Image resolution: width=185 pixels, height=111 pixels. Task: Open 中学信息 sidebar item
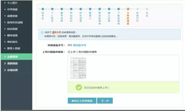(12, 10)
